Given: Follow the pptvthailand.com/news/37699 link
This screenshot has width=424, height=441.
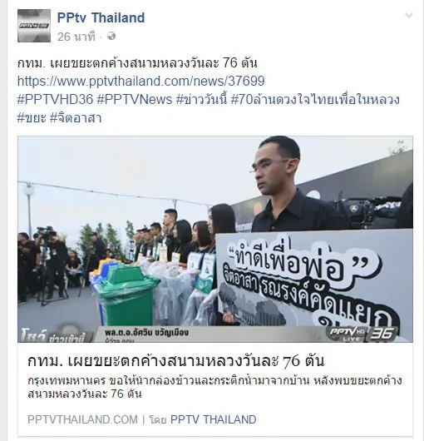Looking at the screenshot, I should coord(141,81).
